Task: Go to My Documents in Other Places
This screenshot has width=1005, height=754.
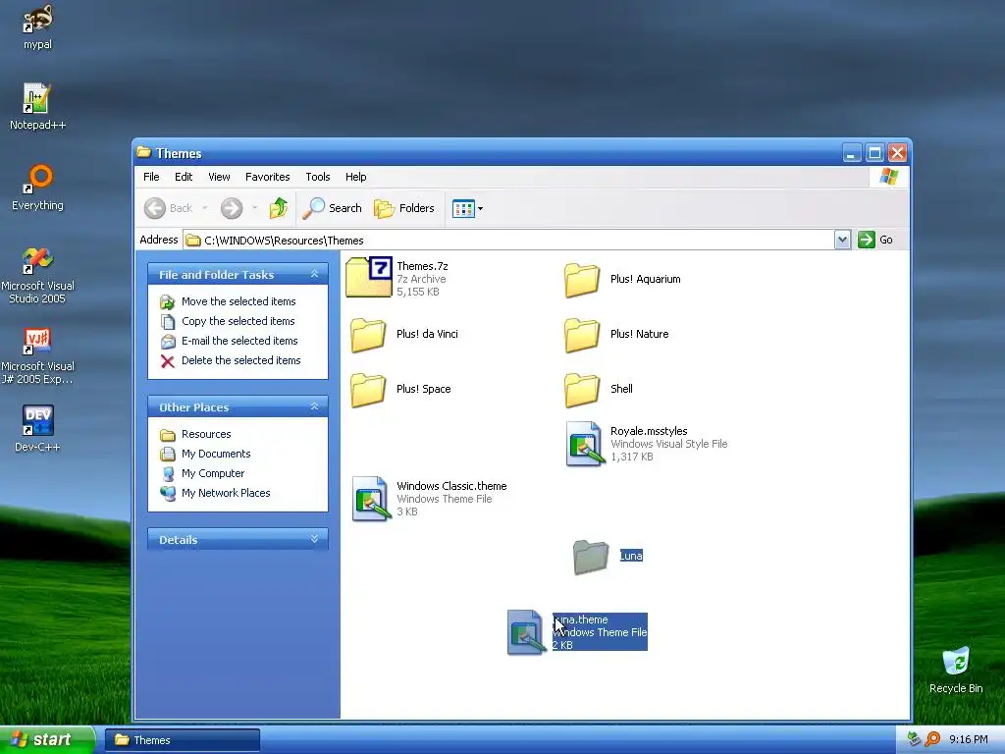Action: 216,454
